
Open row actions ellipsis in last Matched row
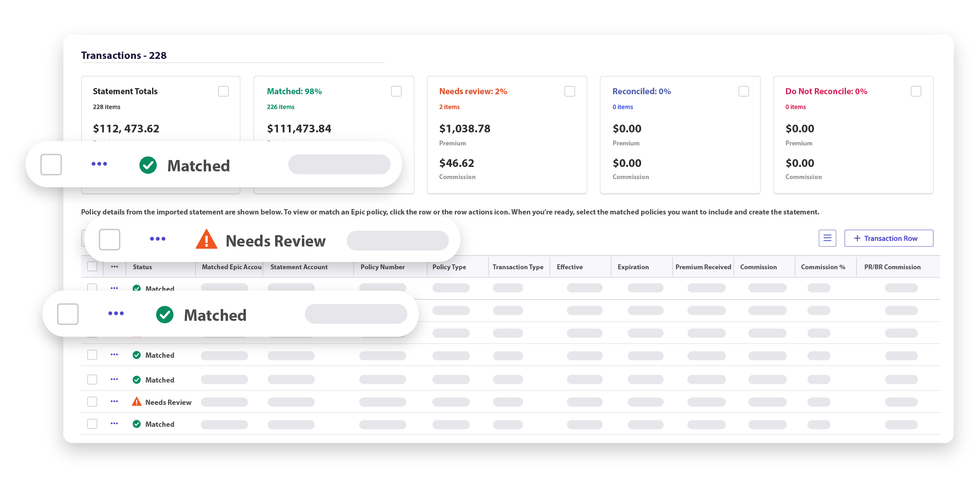coord(114,423)
